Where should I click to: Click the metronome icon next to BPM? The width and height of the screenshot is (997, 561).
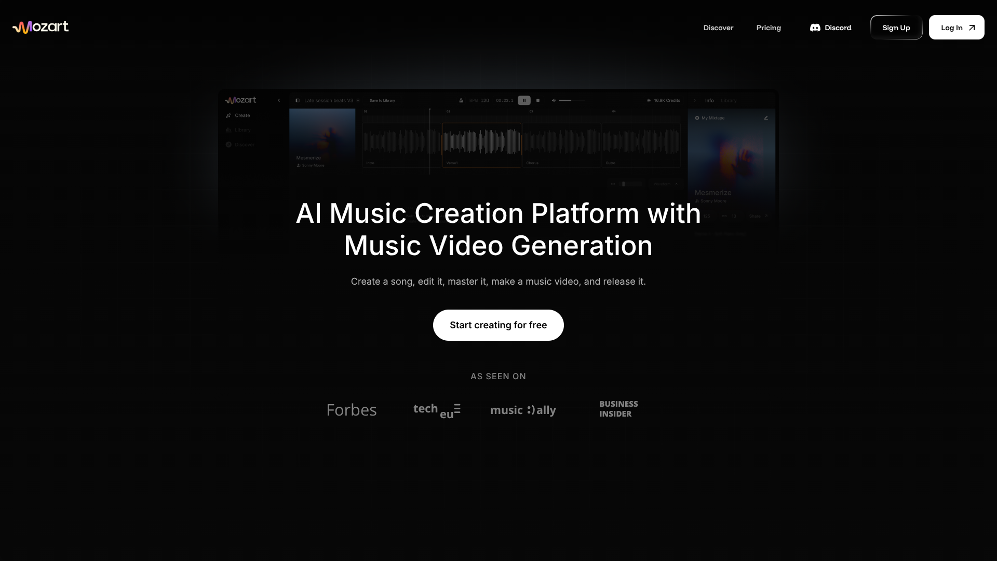(x=462, y=100)
